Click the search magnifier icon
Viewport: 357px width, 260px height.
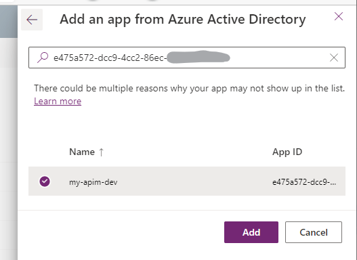tap(43, 58)
